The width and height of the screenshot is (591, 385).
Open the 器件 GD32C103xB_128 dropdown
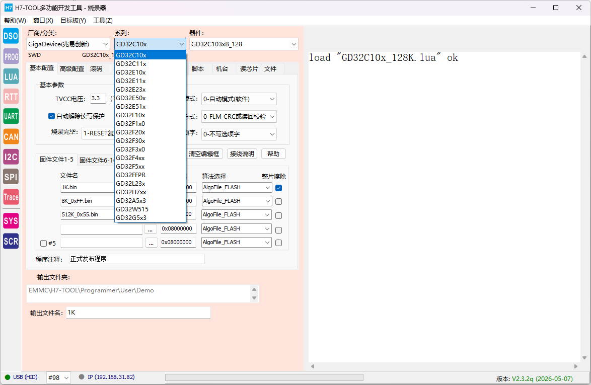[x=244, y=44]
